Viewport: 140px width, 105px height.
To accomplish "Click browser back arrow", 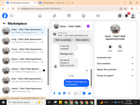I will (3, 9).
